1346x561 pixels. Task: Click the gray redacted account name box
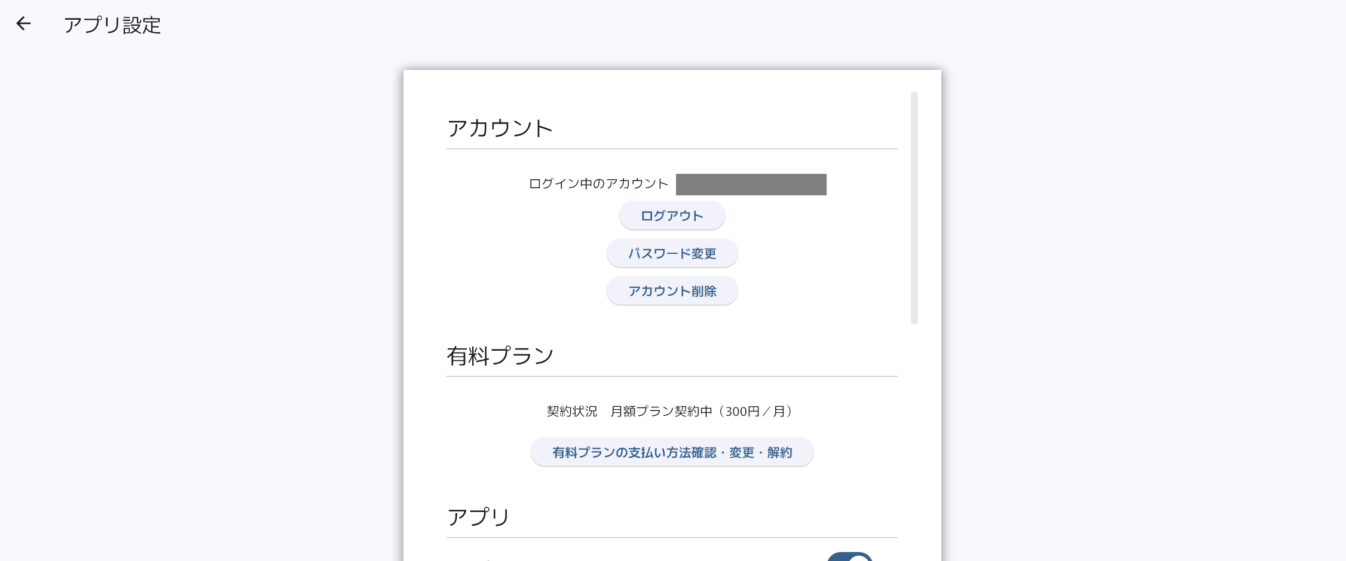[751, 185]
